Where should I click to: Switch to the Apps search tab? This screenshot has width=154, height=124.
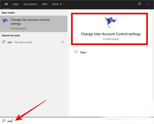[15, 4]
